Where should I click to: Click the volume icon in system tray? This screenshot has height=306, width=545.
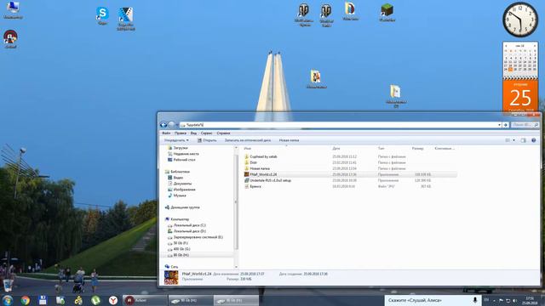point(514,300)
